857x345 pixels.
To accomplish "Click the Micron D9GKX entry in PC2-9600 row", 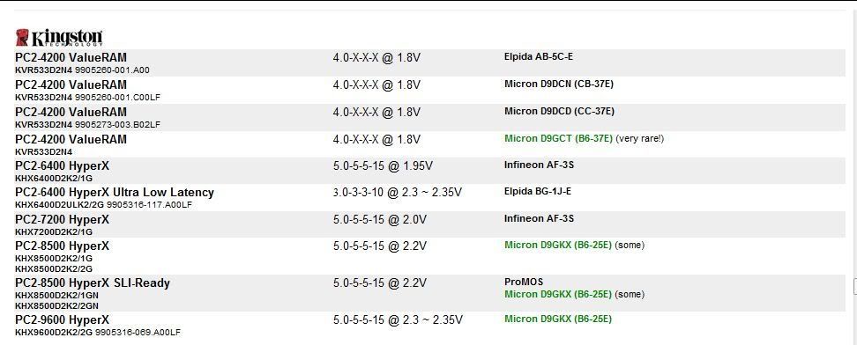I will 558,319.
